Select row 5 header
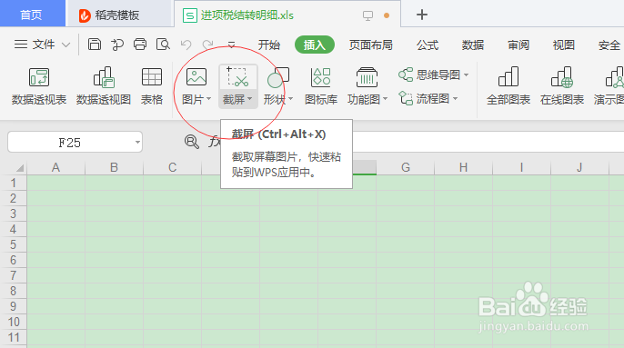 13,244
